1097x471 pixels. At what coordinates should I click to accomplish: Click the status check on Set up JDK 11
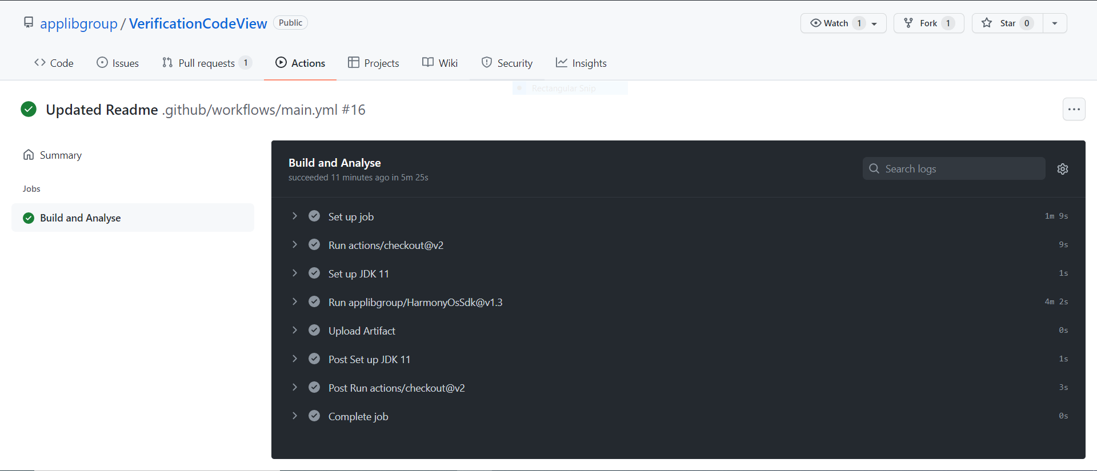(314, 273)
